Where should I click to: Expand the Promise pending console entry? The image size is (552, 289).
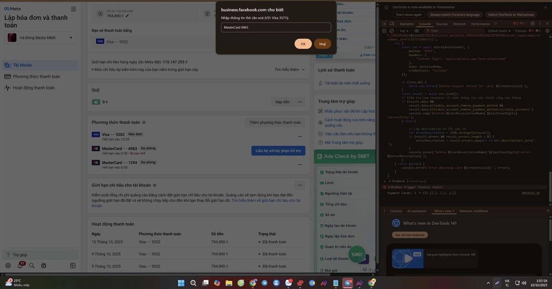pyautogui.click(x=390, y=181)
